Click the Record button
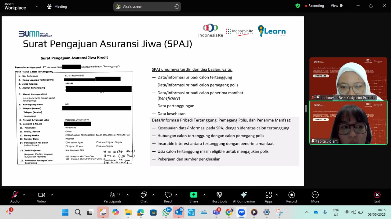Screen dimensions: 391x219 291,195
